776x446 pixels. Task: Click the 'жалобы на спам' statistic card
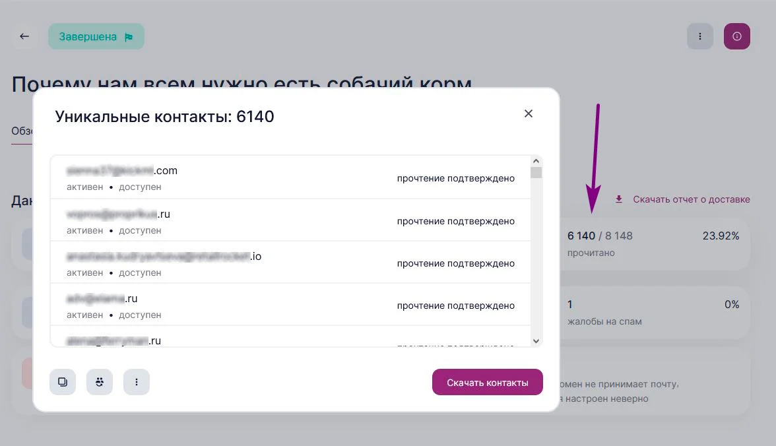click(x=653, y=312)
